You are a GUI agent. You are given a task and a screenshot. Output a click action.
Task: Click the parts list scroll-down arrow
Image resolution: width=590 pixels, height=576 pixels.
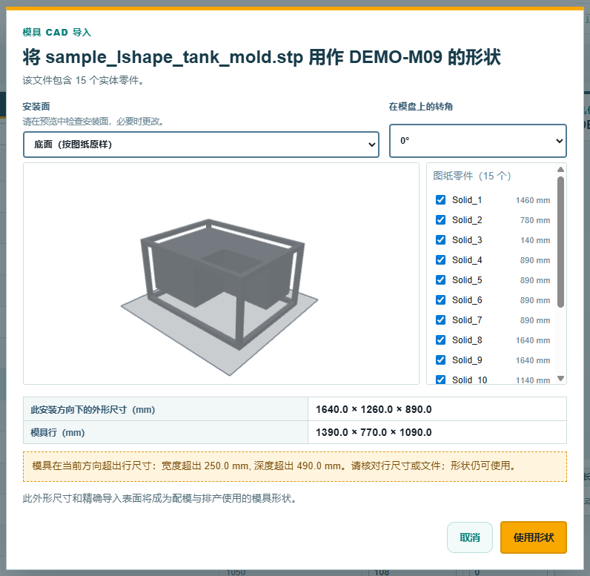[560, 379]
